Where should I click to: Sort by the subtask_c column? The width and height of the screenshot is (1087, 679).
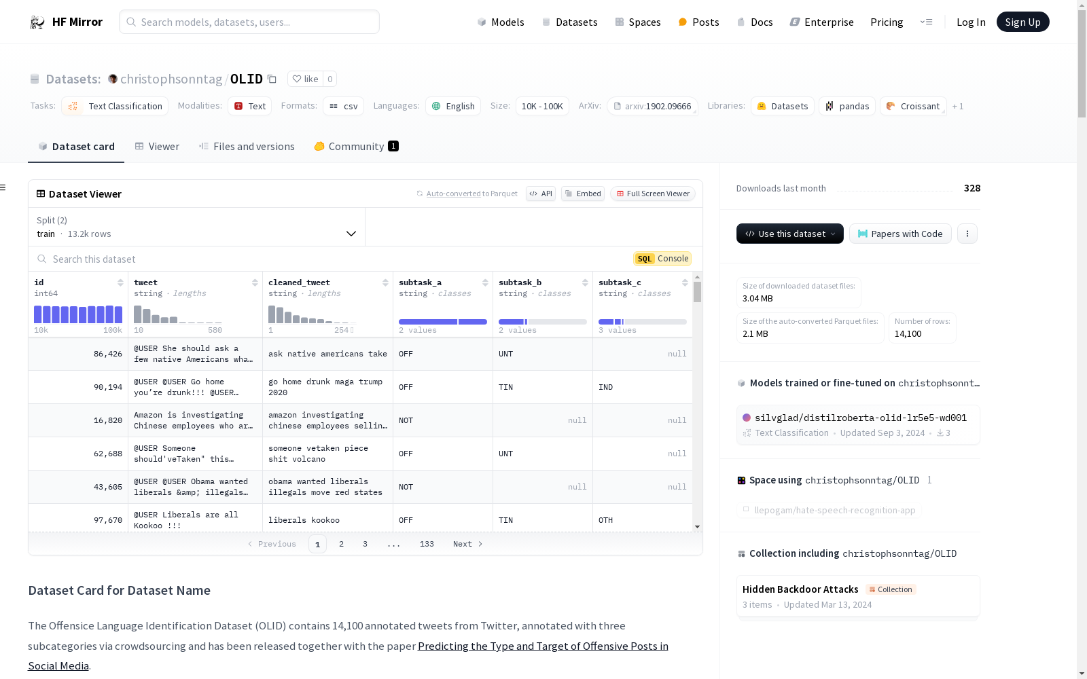pyautogui.click(x=685, y=282)
